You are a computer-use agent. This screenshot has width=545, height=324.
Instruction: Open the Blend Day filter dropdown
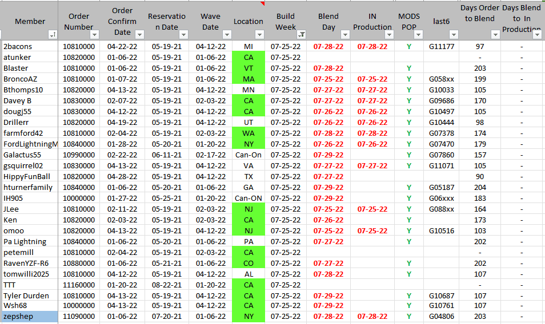pos(344,35)
